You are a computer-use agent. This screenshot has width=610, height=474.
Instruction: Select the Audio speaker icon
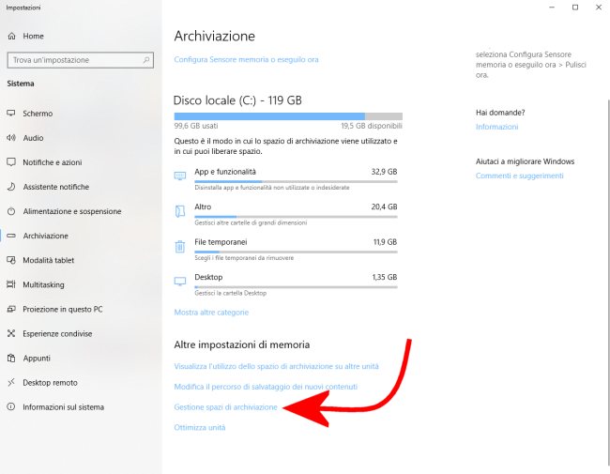click(11, 138)
